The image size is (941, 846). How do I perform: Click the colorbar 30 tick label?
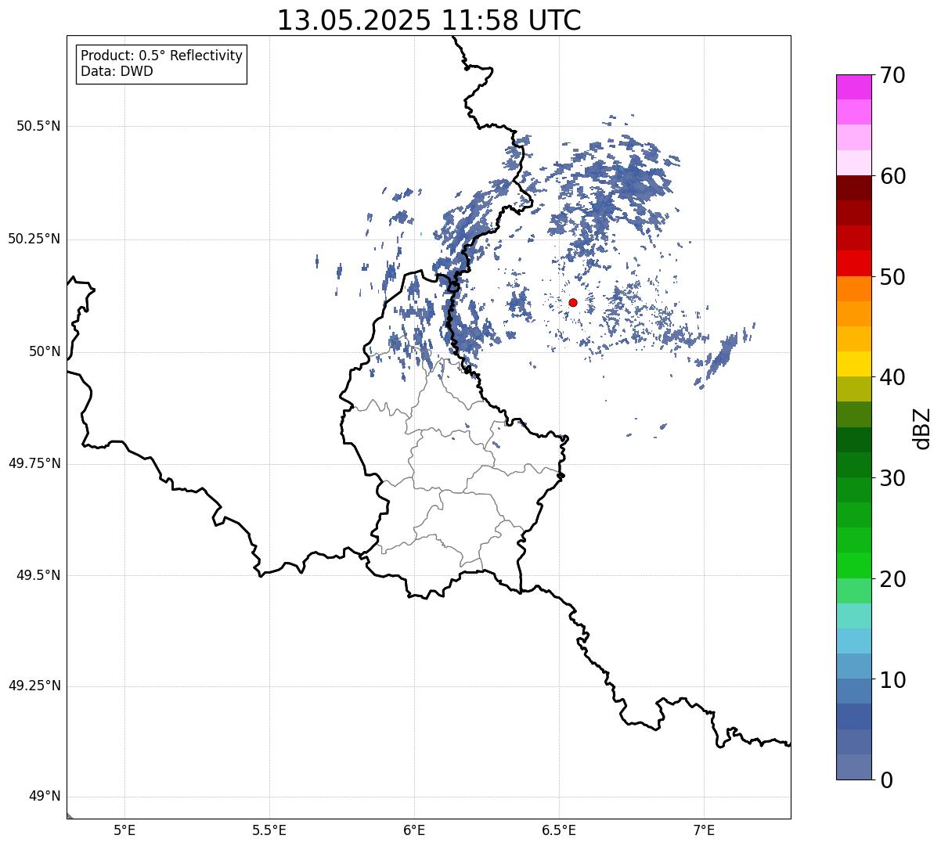point(892,478)
